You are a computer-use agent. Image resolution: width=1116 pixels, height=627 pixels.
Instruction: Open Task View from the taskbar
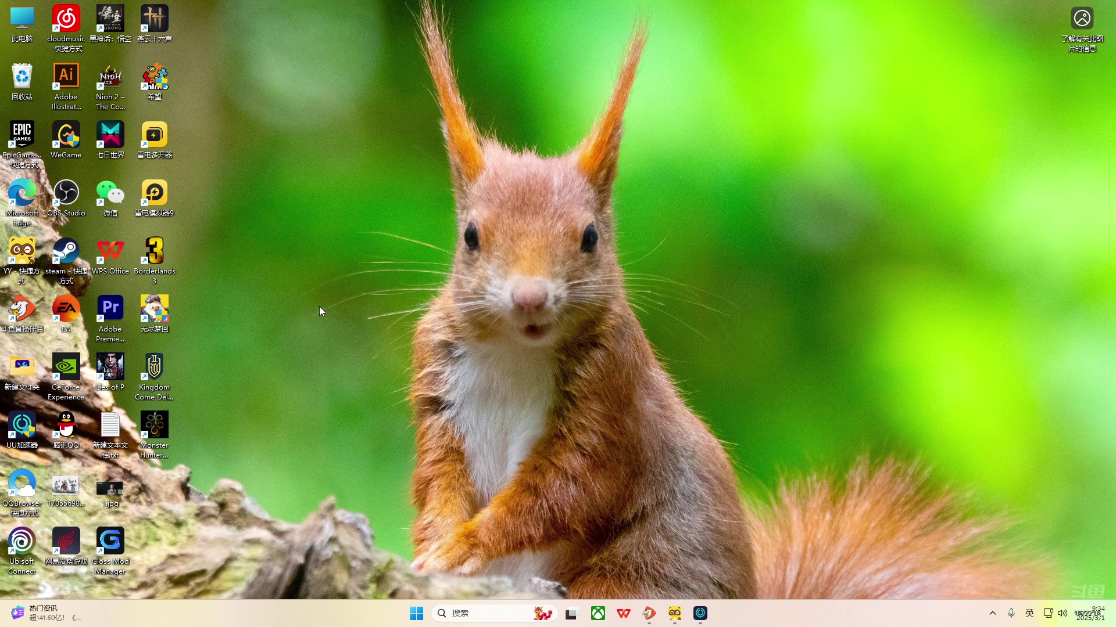click(572, 613)
